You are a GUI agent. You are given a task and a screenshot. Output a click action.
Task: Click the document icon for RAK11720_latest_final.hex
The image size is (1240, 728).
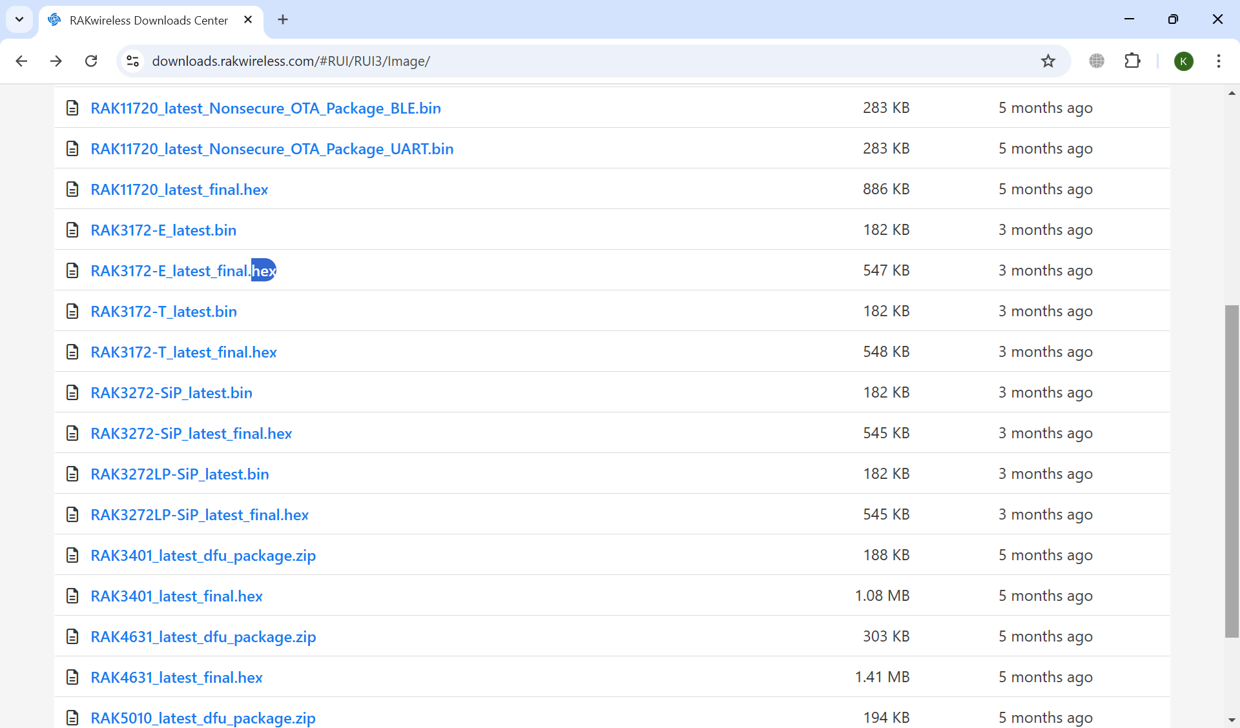point(74,189)
